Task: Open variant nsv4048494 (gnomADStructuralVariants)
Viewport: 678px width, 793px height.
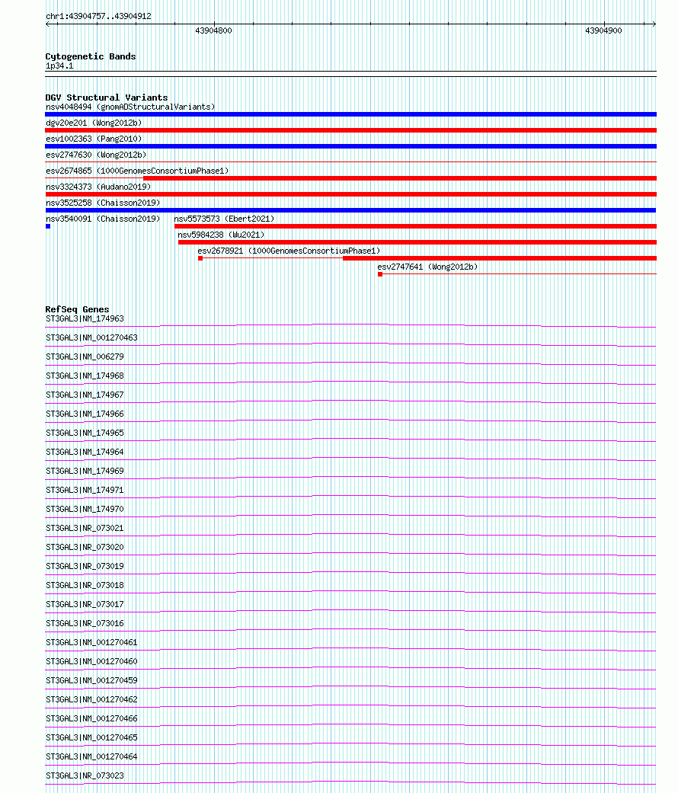Action: click(130, 107)
